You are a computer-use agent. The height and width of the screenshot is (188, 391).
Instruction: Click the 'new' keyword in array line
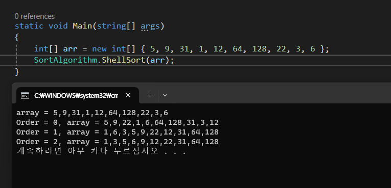[99, 49]
